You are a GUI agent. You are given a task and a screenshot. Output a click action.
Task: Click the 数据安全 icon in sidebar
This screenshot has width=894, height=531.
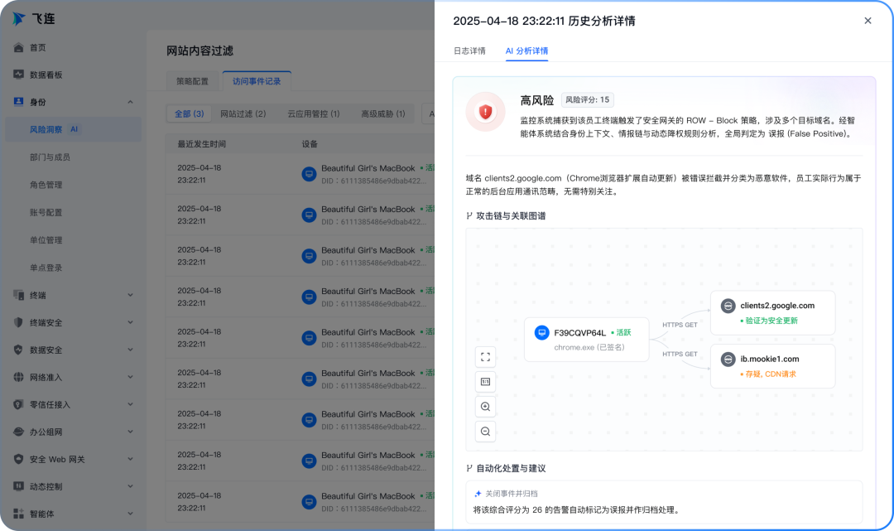pyautogui.click(x=19, y=350)
